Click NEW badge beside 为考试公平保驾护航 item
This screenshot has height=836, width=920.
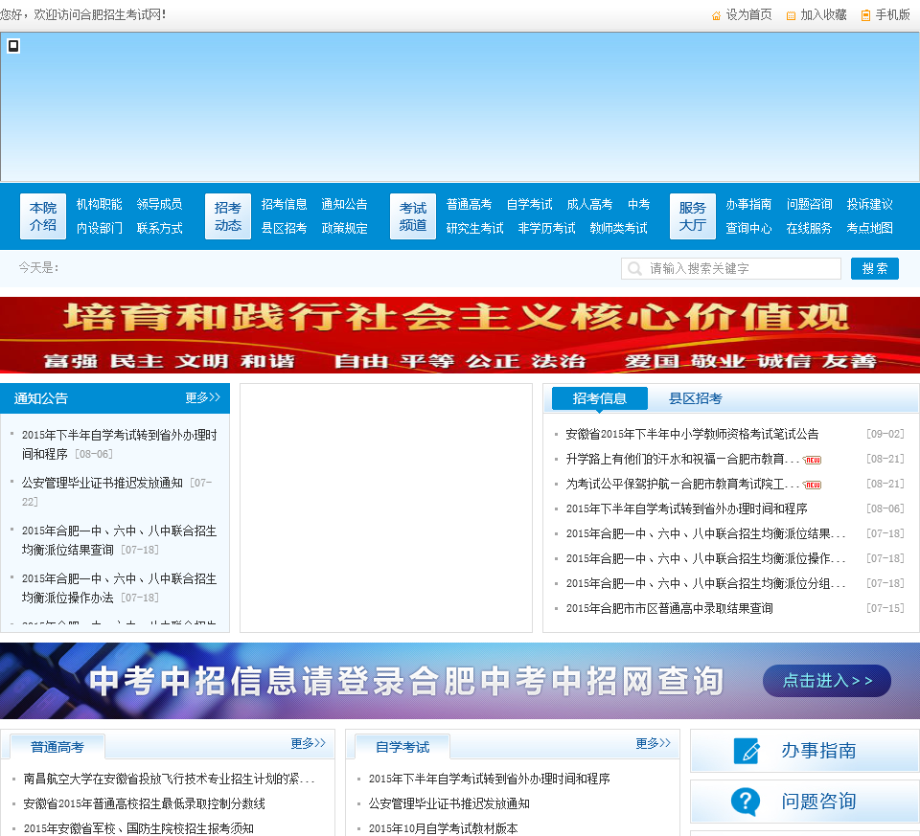click(x=812, y=485)
